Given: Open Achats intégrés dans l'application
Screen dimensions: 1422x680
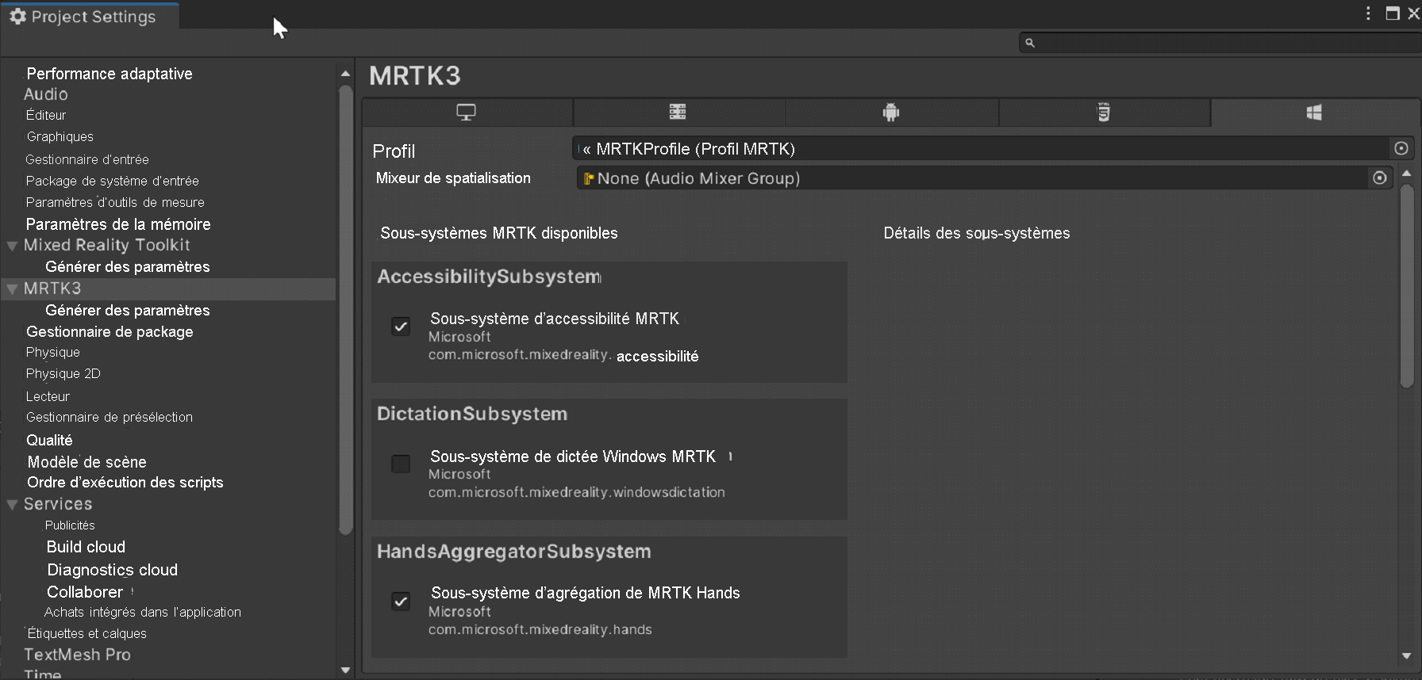Looking at the screenshot, I should 143,612.
